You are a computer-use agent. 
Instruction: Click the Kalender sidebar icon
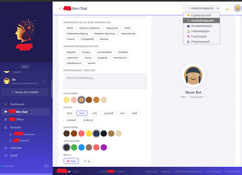[x=6, y=148]
